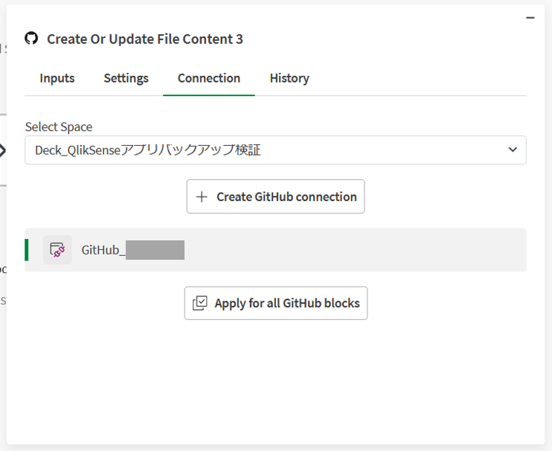
Task: Click the apply-all checkmark icon
Action: (x=200, y=303)
